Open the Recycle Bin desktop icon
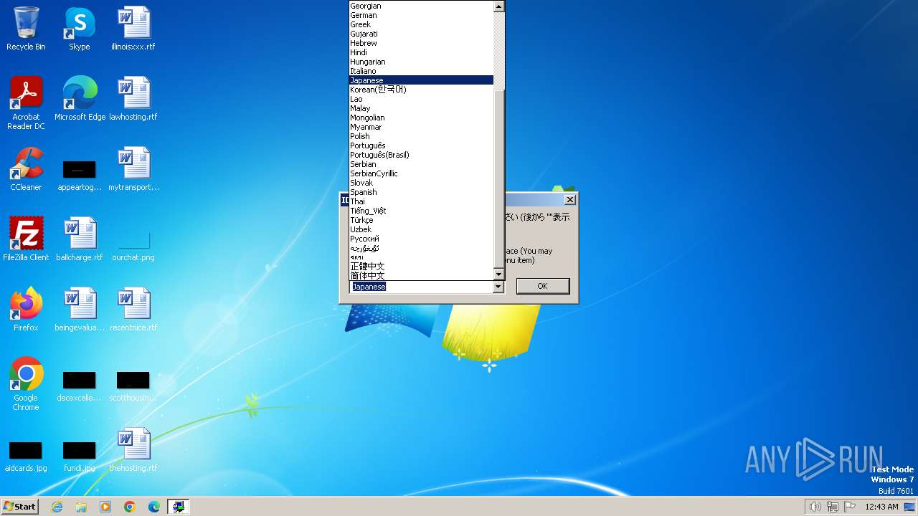 (x=26, y=29)
